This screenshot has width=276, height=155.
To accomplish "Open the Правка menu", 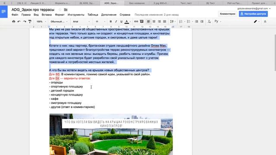I will [x=26, y=15].
